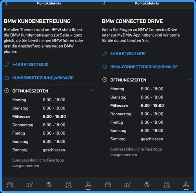Open globe tab in left bottom bar
Viewport: 196px width, 193px height.
49,185
